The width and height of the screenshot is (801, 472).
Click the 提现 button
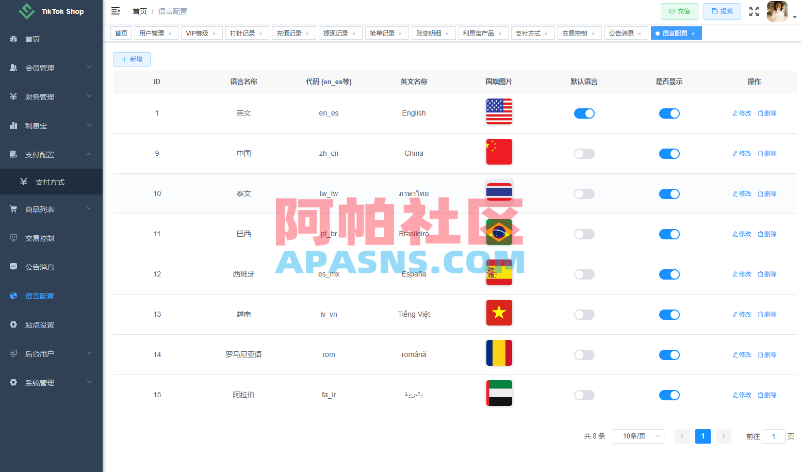tap(722, 11)
